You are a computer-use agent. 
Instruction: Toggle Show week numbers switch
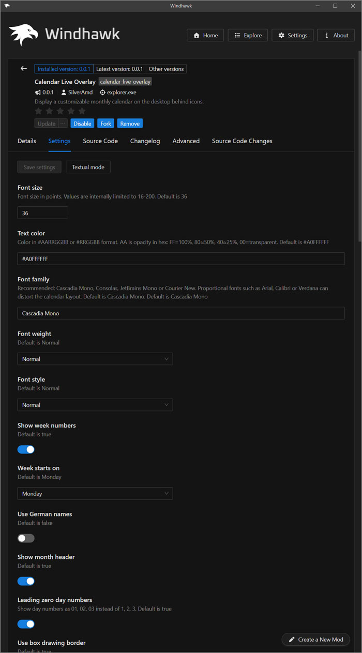tap(26, 450)
